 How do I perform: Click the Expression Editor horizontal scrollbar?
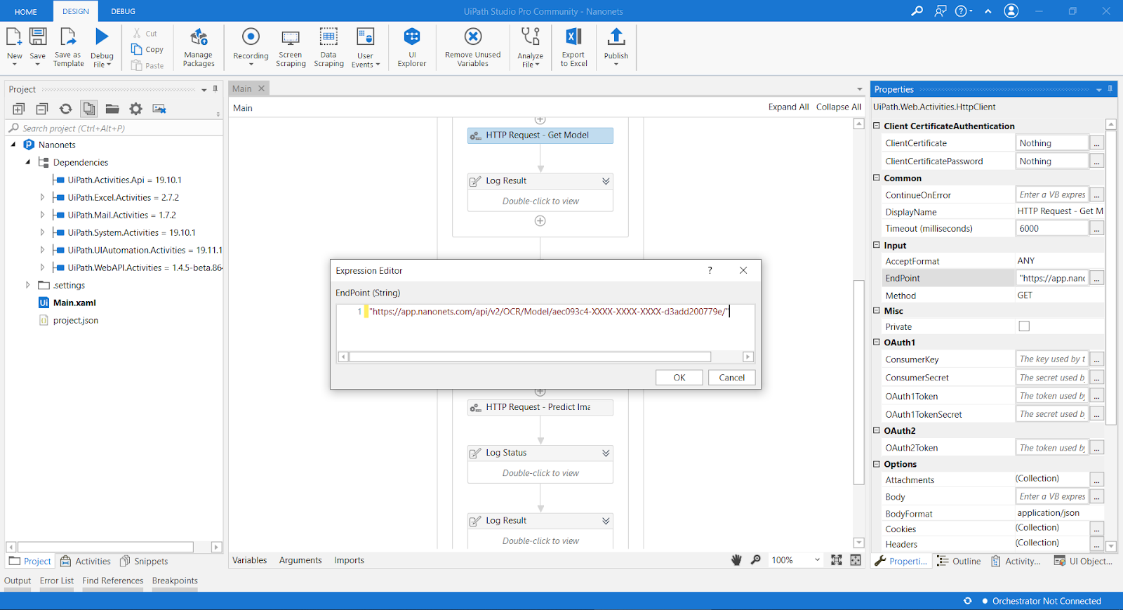tap(531, 357)
